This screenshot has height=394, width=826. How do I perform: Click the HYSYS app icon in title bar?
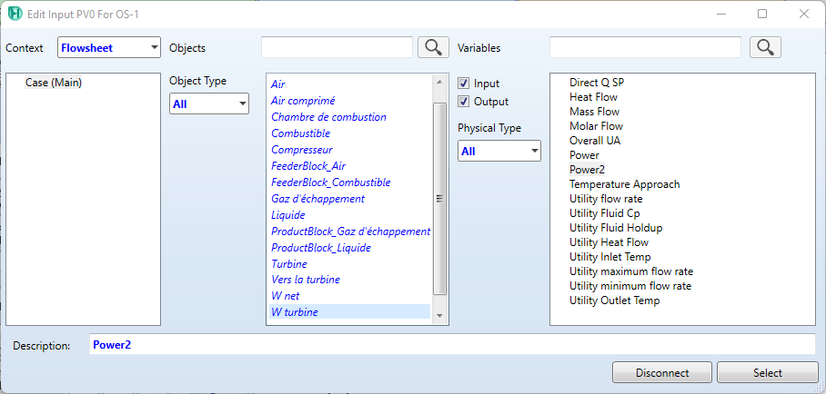pos(15,14)
